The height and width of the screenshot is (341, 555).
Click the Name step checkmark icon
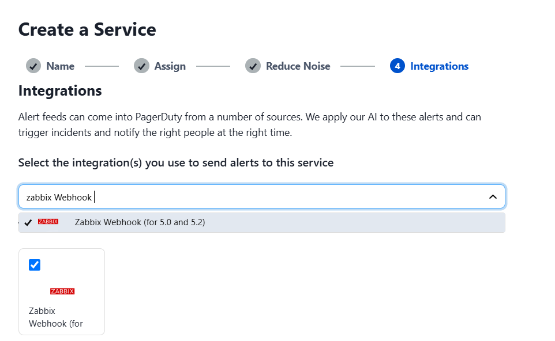33,66
